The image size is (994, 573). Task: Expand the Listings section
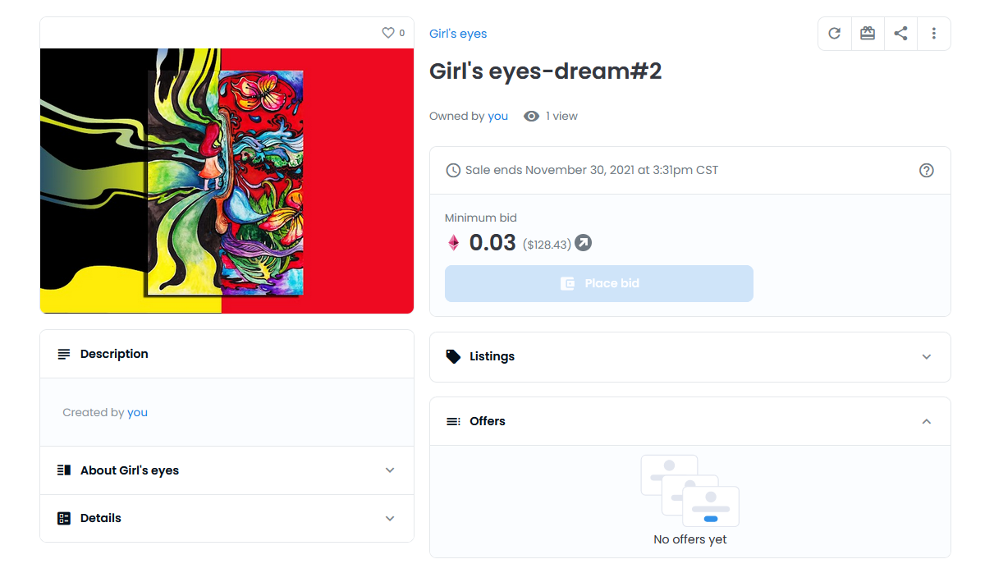690,357
